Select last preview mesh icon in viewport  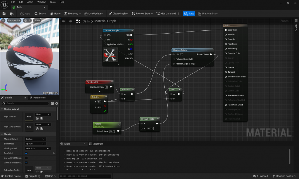tap(57, 93)
